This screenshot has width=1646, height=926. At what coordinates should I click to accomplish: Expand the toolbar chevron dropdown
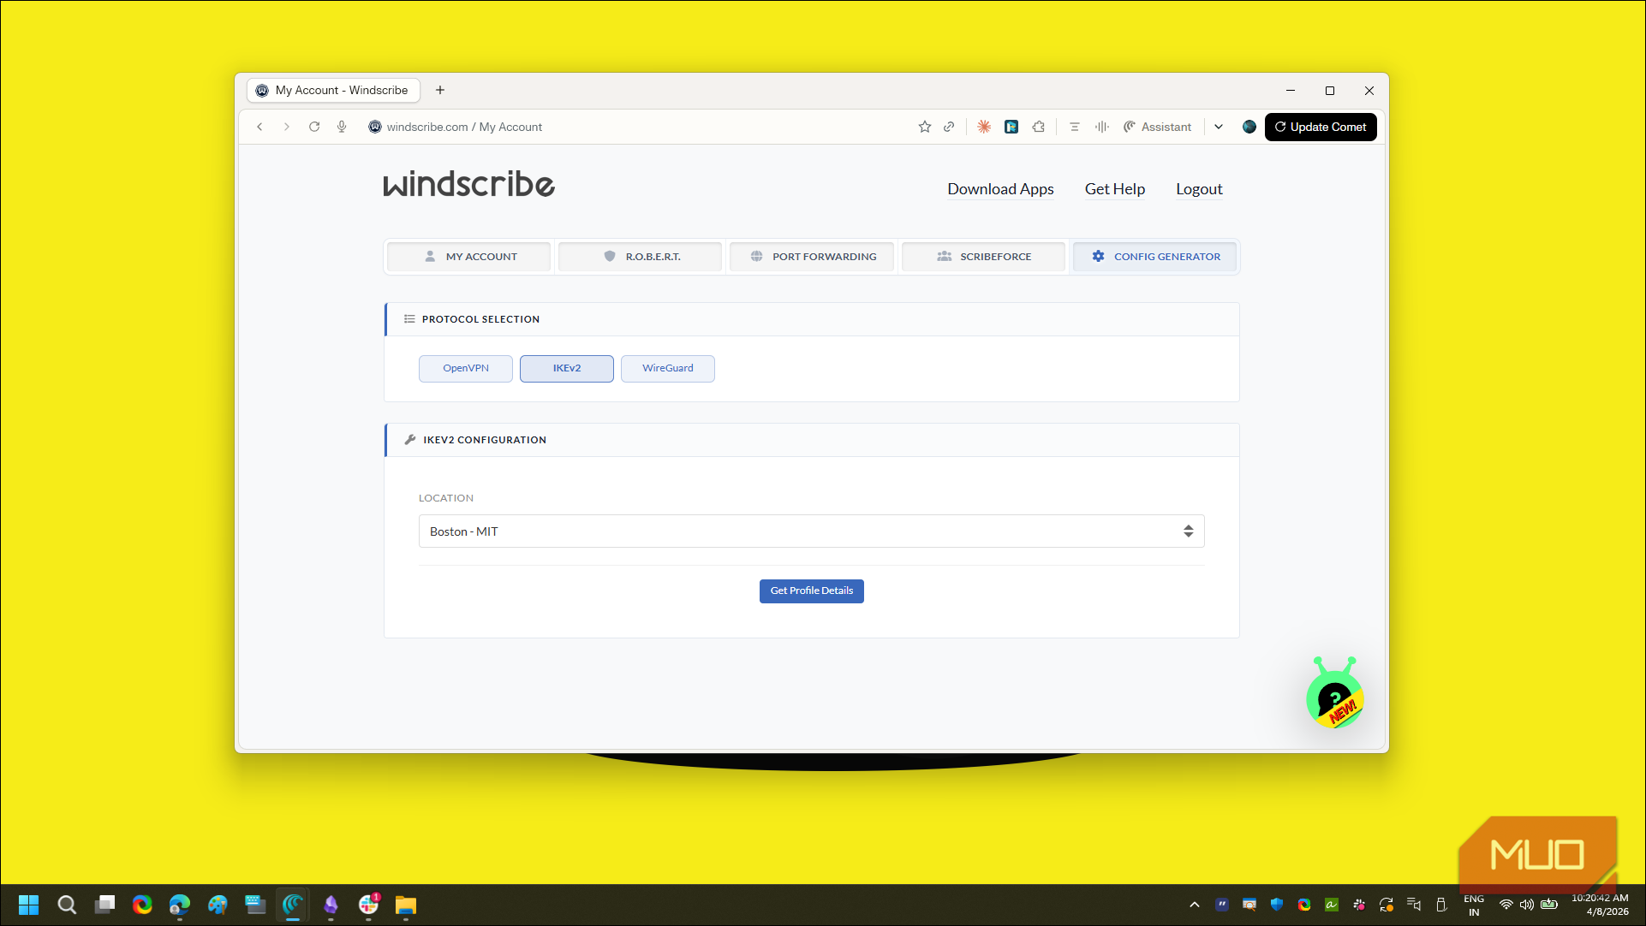1219,127
